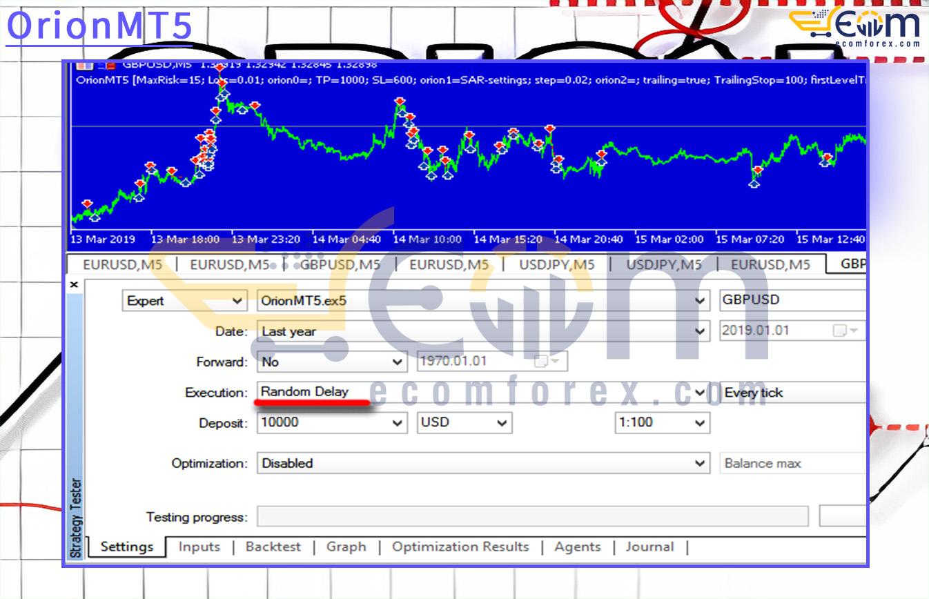Open the Journal tab

(x=649, y=547)
